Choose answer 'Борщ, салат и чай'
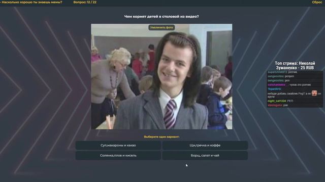Screen dimensions: 325x182 [x=205, y=155]
